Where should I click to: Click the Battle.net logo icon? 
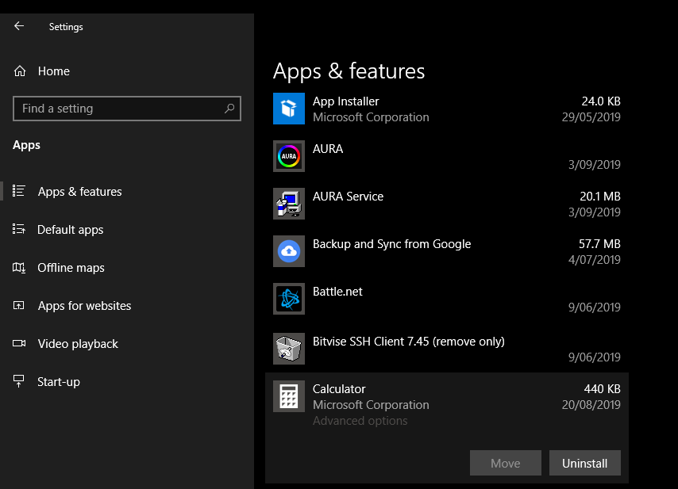click(x=289, y=299)
